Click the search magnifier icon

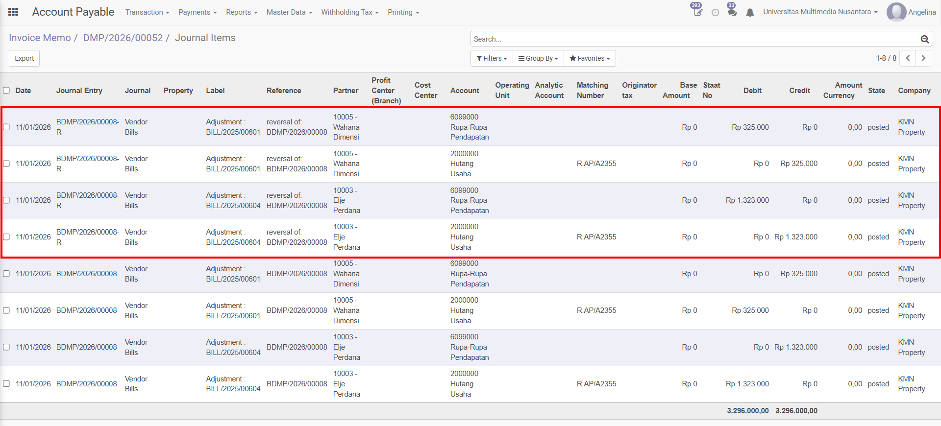(x=924, y=39)
